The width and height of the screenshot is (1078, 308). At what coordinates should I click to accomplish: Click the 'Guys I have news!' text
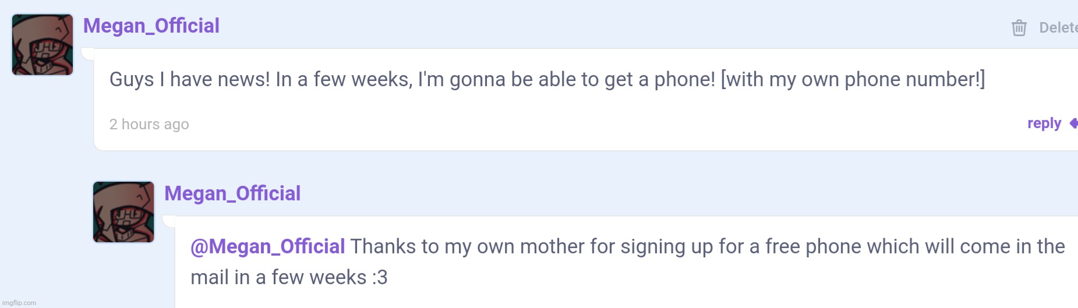pyautogui.click(x=190, y=79)
